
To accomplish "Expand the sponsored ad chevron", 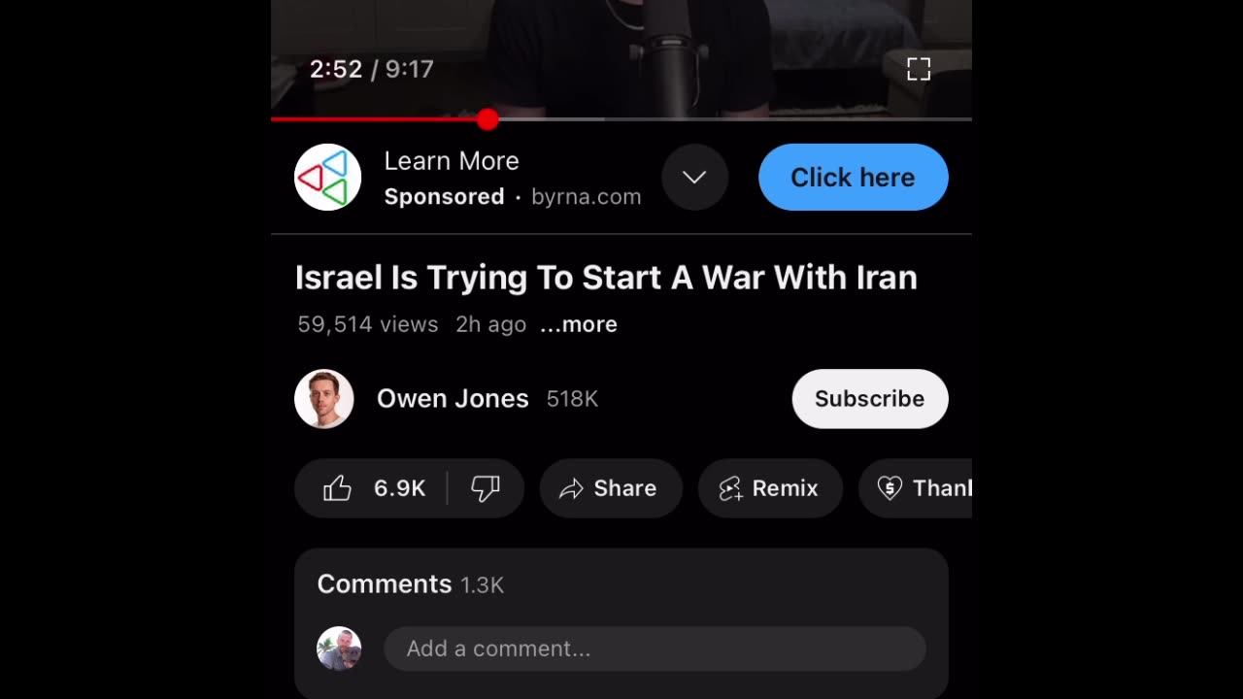I will (694, 177).
